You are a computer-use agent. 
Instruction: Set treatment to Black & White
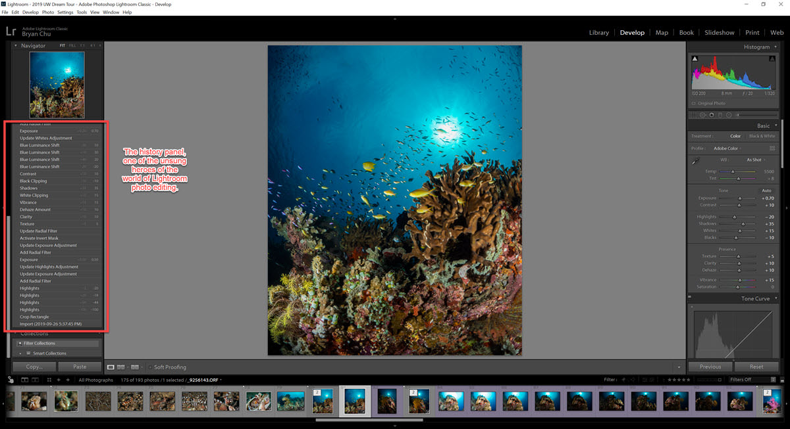pos(762,136)
